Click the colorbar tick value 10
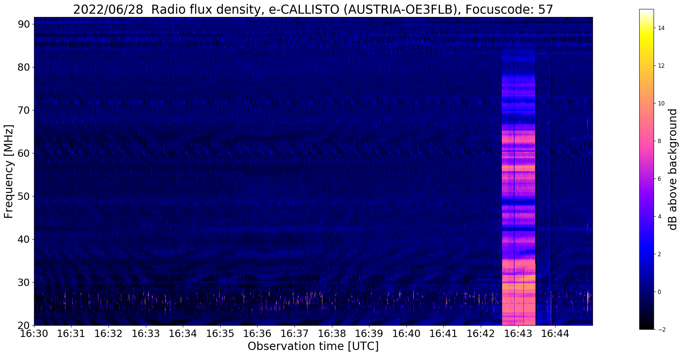This screenshot has width=683, height=356. [661, 103]
